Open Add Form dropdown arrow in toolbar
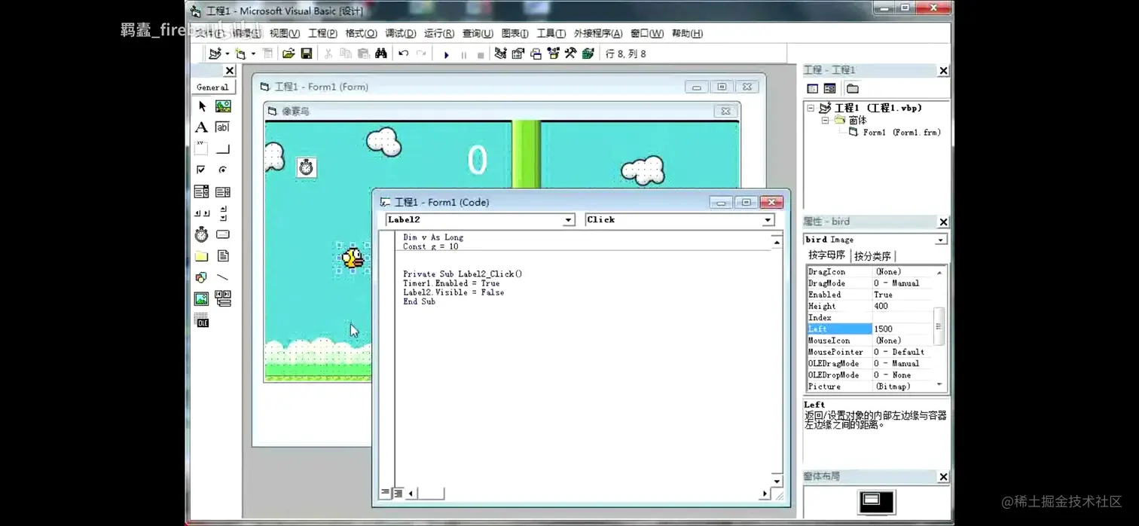The image size is (1139, 526). pyautogui.click(x=253, y=54)
